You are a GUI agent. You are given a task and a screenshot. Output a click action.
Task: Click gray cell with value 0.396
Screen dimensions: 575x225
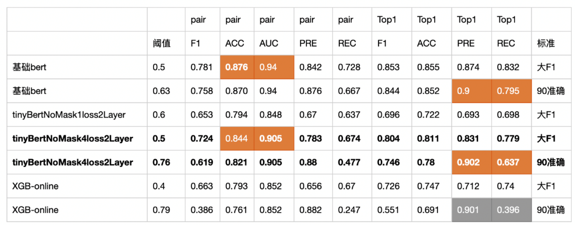click(512, 210)
